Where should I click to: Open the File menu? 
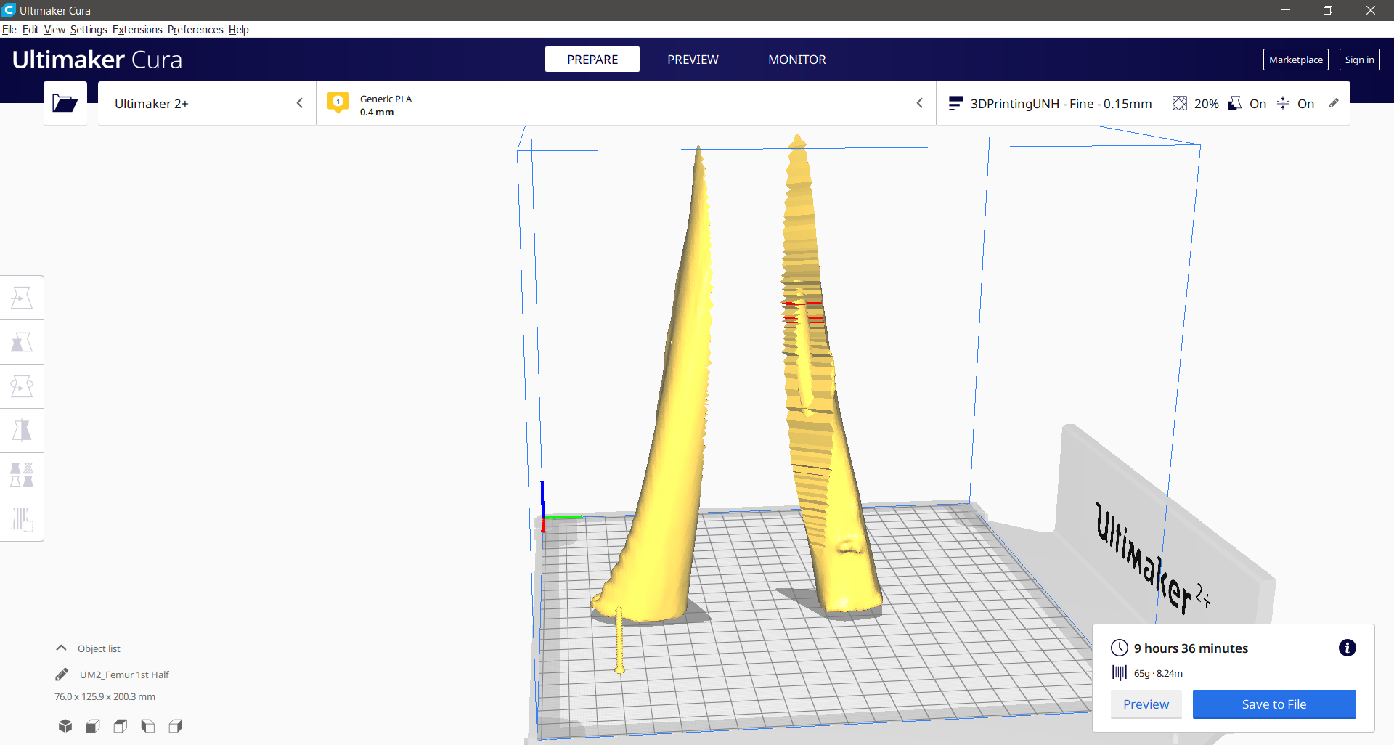pos(9,30)
